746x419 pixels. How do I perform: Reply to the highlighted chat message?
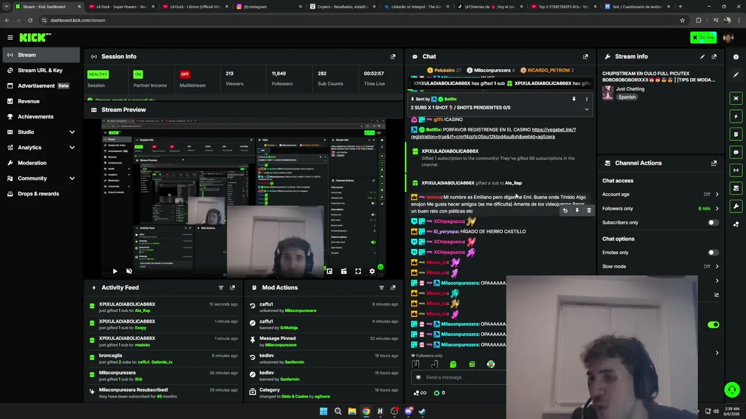click(565, 210)
